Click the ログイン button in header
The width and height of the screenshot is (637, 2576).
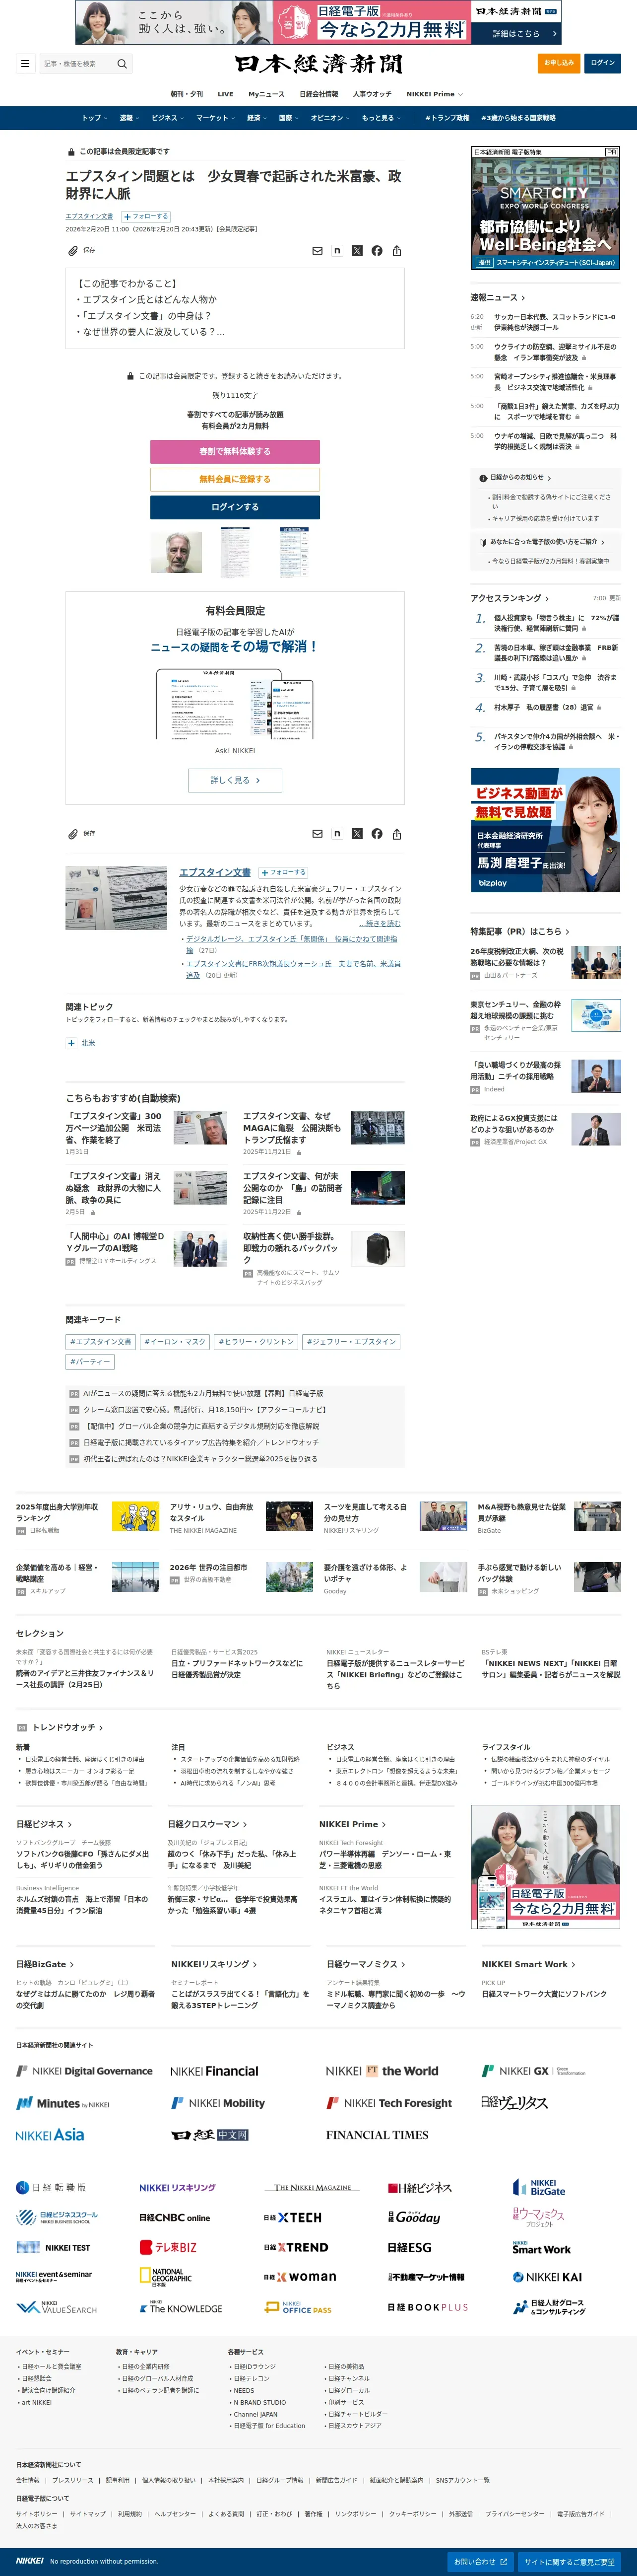coord(603,63)
